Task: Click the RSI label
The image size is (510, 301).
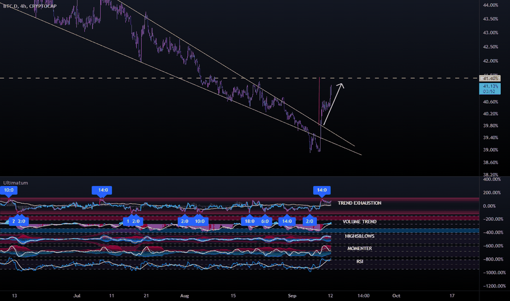Action: [360, 262]
